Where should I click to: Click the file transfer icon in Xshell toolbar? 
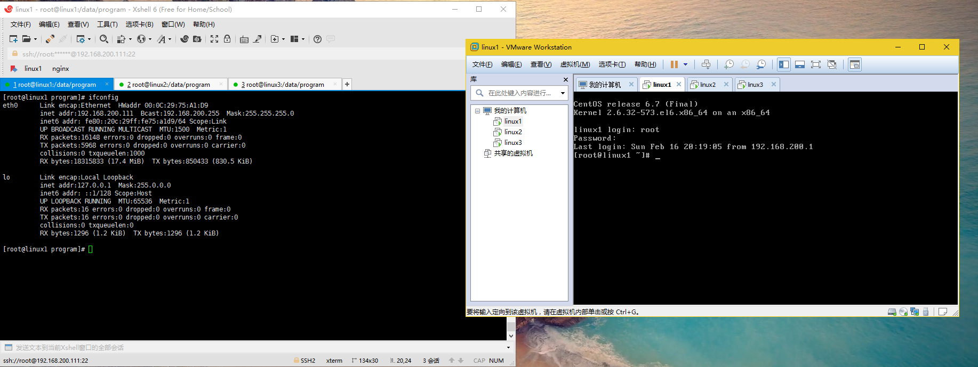(x=121, y=39)
